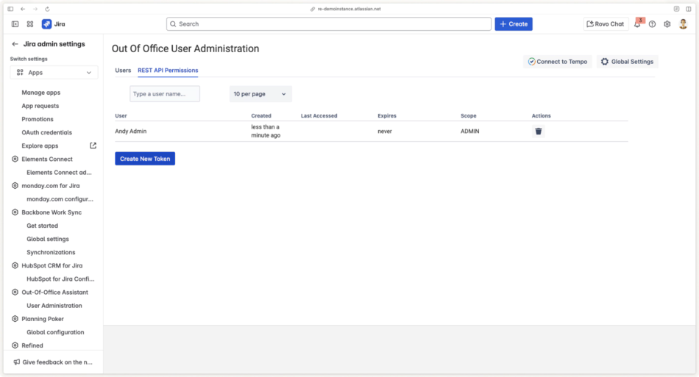Go back using Jira admin settings arrow
Viewport: 699px width, 377px height.
(x=15, y=44)
